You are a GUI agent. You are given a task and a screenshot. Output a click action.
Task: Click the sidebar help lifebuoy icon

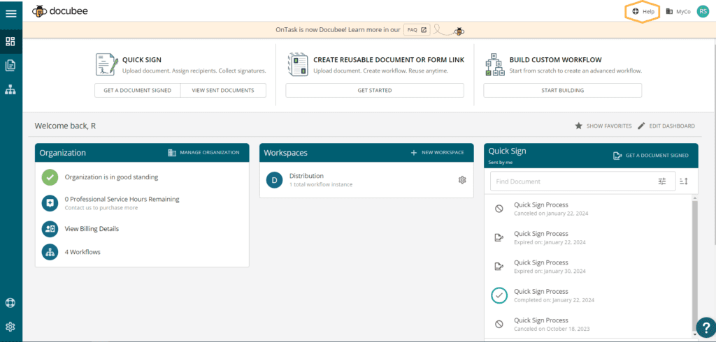tap(10, 304)
